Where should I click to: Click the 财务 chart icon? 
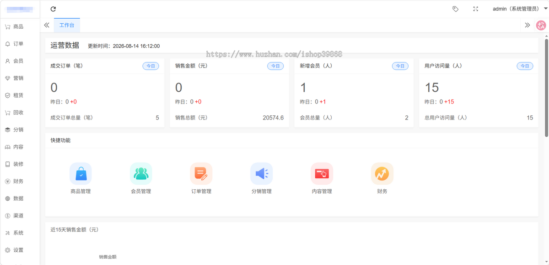pos(382,173)
